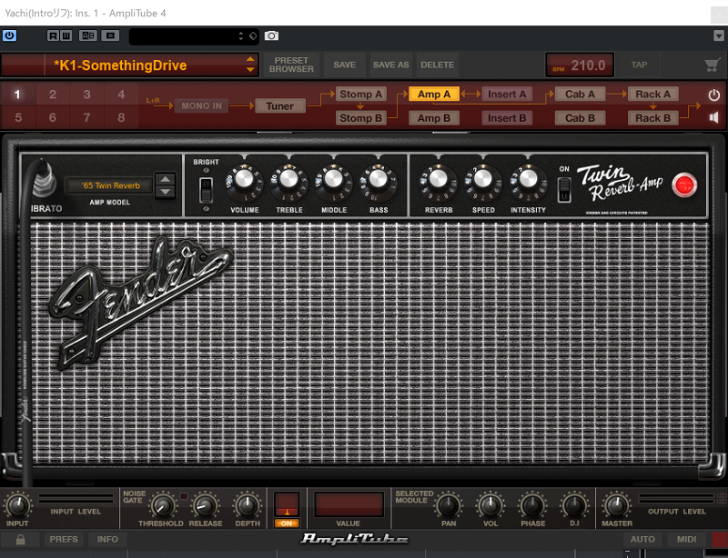Click the R automation read button
The width and height of the screenshot is (728, 558).
pos(53,35)
